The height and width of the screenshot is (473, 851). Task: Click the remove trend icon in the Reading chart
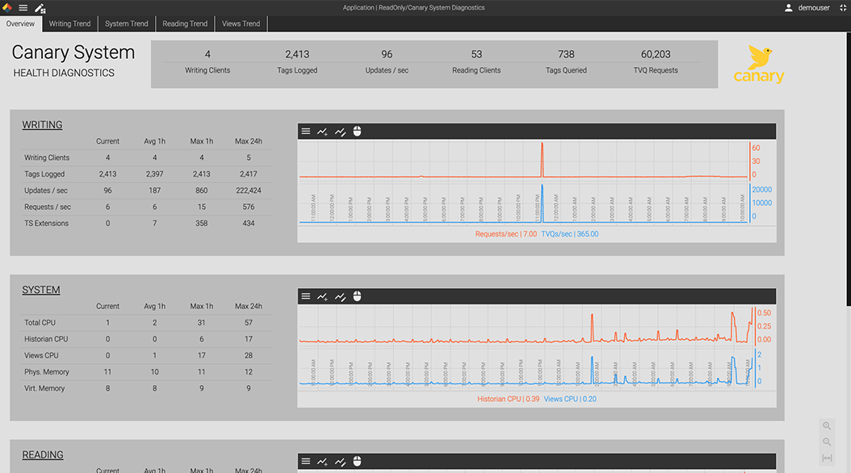tap(340, 461)
